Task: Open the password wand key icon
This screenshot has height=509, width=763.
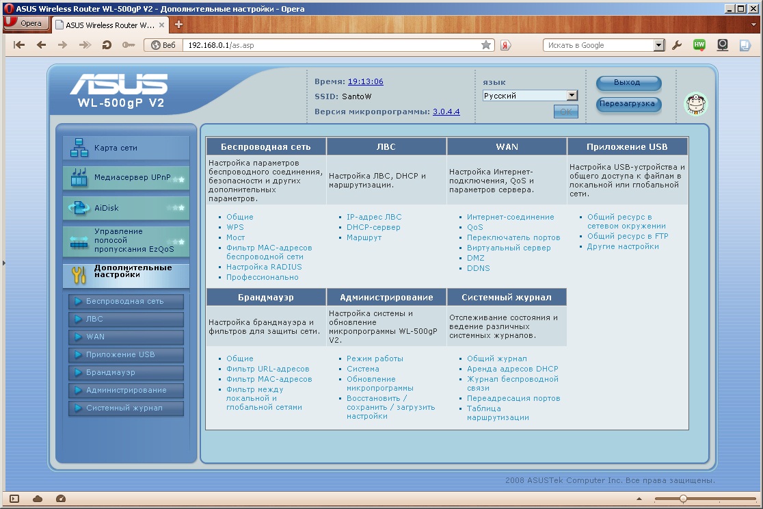Action: point(129,45)
